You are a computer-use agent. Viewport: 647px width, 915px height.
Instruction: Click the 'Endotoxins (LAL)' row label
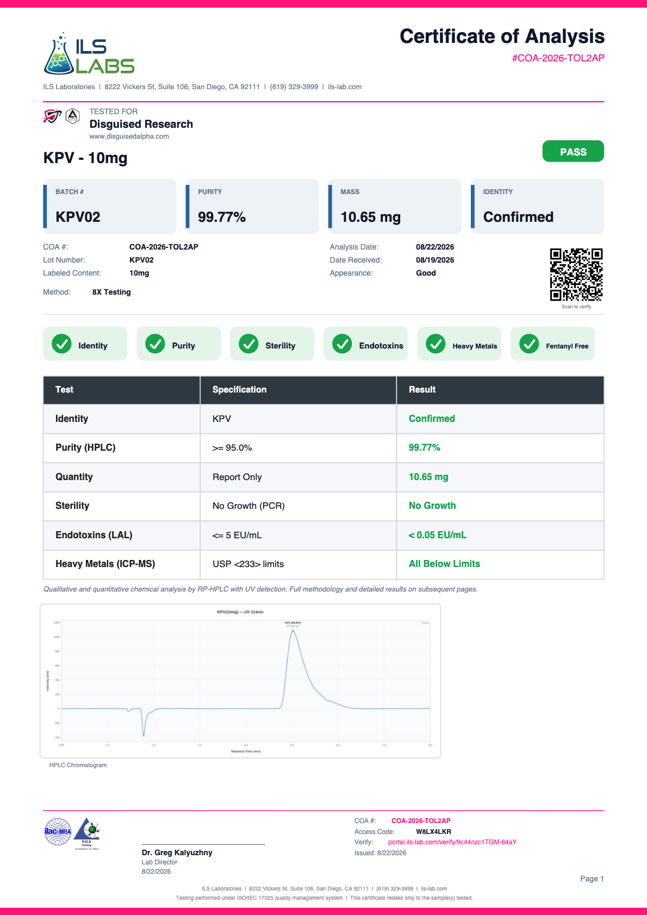pos(94,535)
